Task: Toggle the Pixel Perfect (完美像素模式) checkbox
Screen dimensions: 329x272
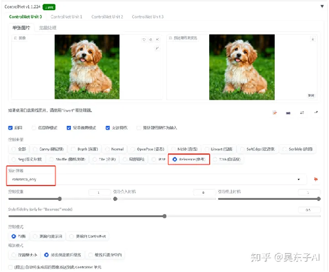Action: tap(69, 128)
